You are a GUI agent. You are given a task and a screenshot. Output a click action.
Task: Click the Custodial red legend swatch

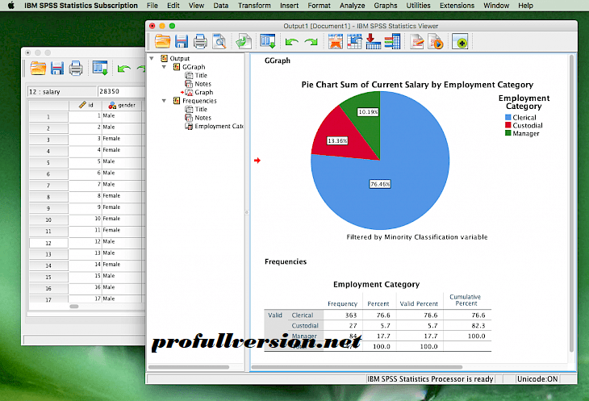(x=508, y=125)
